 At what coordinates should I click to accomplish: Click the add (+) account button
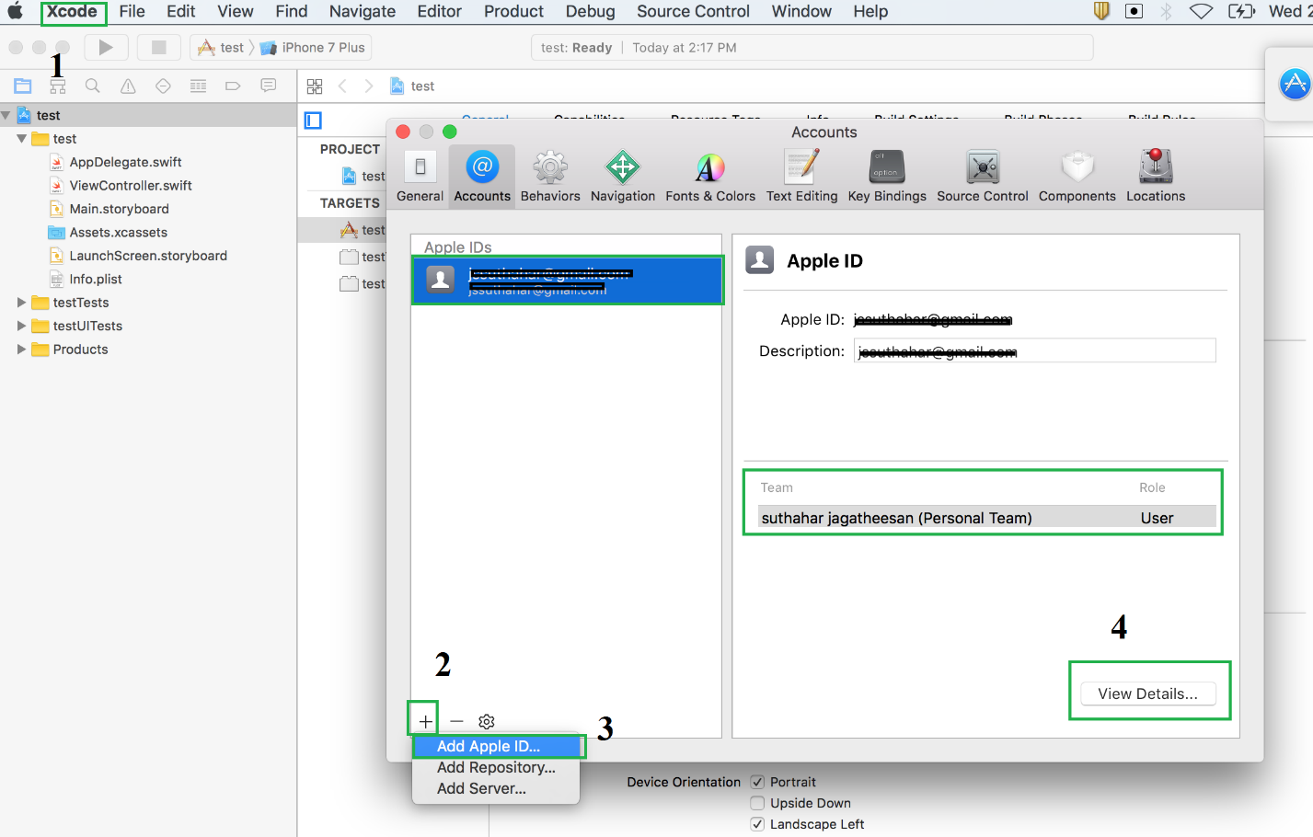[425, 722]
